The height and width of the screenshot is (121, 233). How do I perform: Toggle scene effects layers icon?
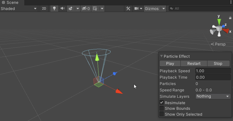[x=70, y=9]
